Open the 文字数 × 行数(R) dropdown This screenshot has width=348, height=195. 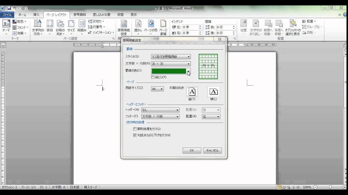[171, 64]
